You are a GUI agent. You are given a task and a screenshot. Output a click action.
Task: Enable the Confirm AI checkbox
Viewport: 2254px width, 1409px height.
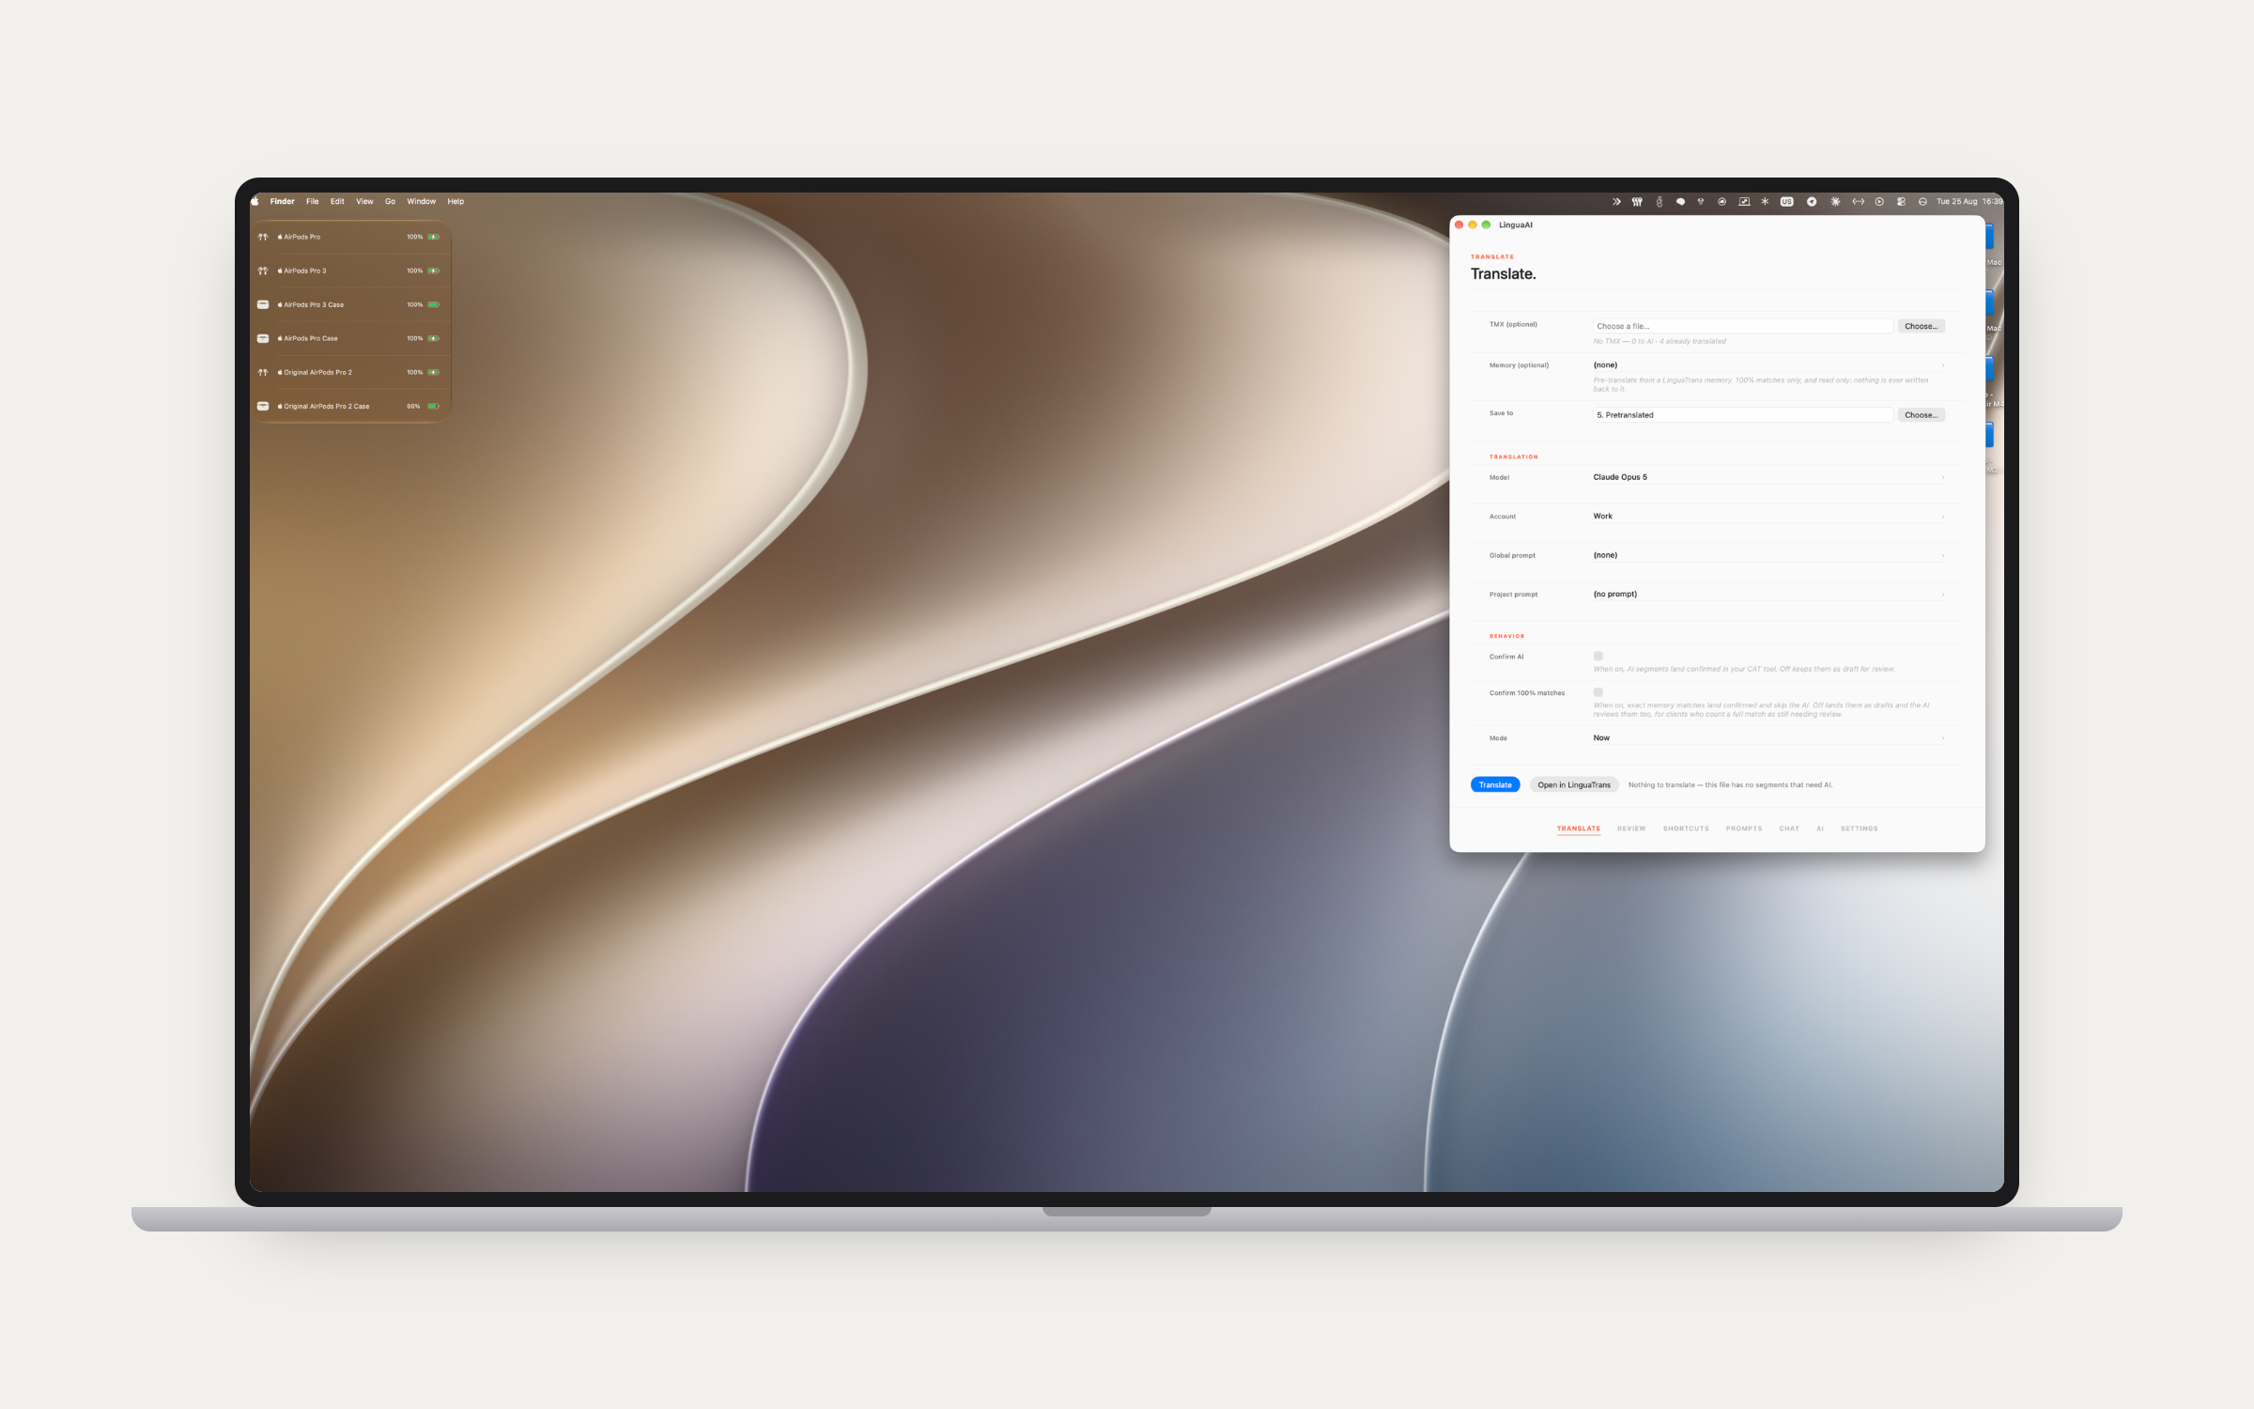click(1598, 656)
